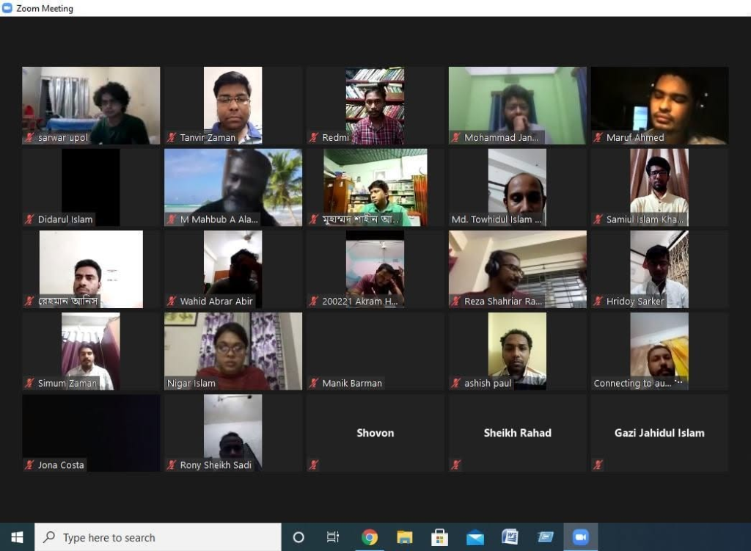Viewport: 751px width, 551px height.
Task: Select the Mohammad Jan... video tile
Action: tap(517, 106)
